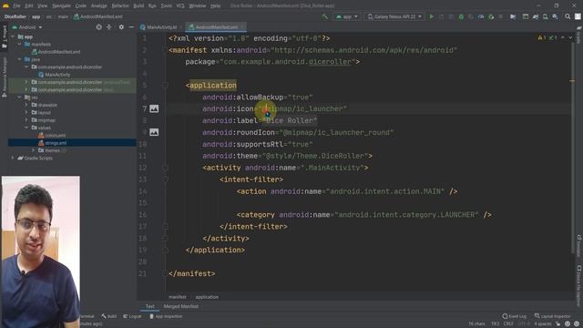Screen dimensions: 583x328
Task: Start debugging with the green bug icon
Action: pos(461,16)
